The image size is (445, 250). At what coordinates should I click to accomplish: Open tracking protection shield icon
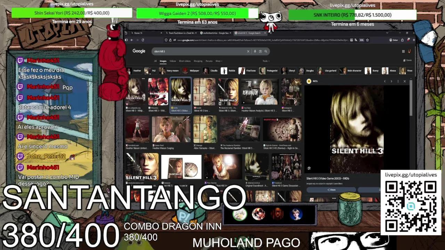166,40
